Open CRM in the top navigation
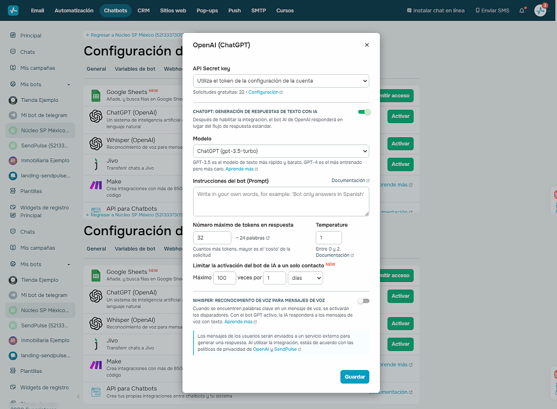This screenshot has width=557, height=409. pos(143,10)
